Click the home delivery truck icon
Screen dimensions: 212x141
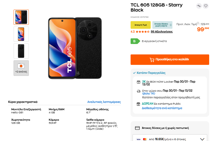pyautogui.click(x=139, y=91)
